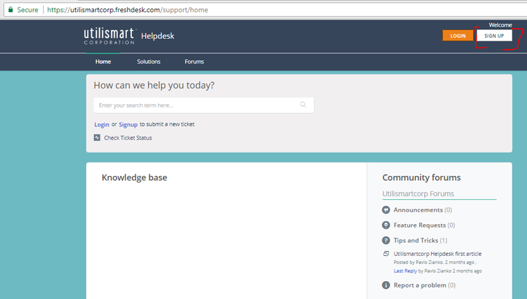Click the Last Reply link
This screenshot has height=299, width=527.
[405, 270]
